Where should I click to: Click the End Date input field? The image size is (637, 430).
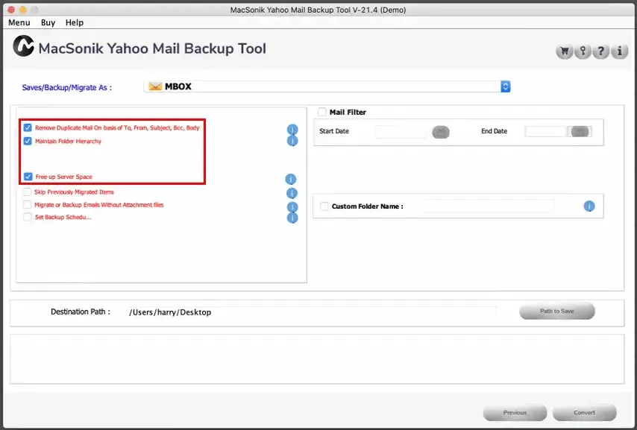pos(545,132)
